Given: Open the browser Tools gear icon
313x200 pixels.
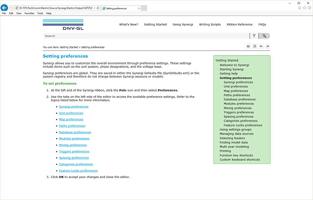Looking at the screenshot, I should point(309,8).
